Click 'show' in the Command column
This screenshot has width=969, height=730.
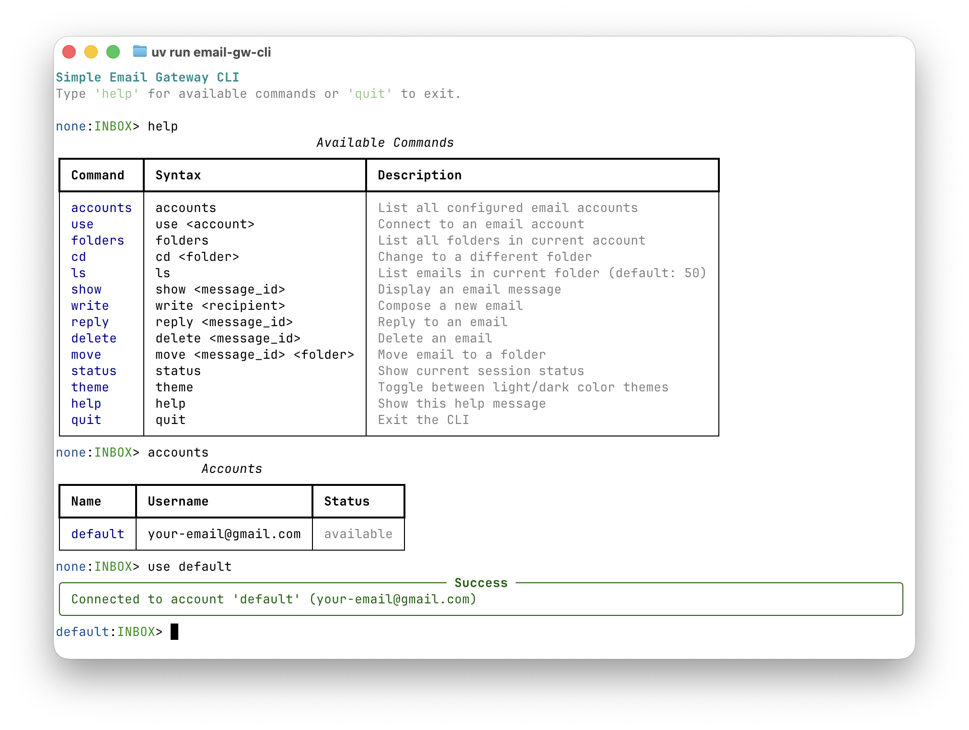click(x=86, y=289)
